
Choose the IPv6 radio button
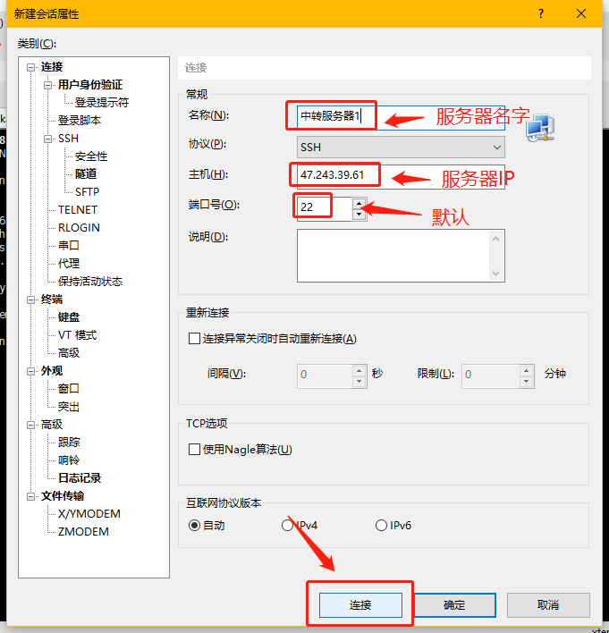click(381, 525)
